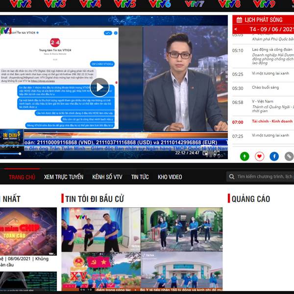Share on Facebook icon
Screen dimensions: 294x294
[274, 156]
